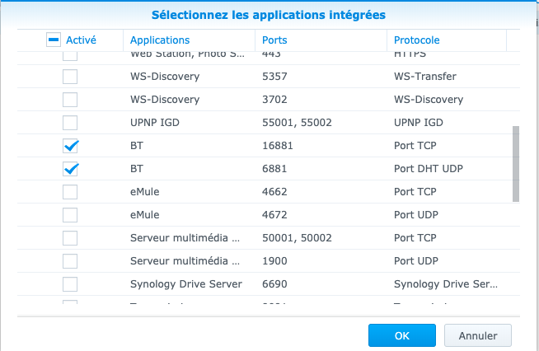Click the OK button
Screen dimensions: 539x351
point(402,335)
